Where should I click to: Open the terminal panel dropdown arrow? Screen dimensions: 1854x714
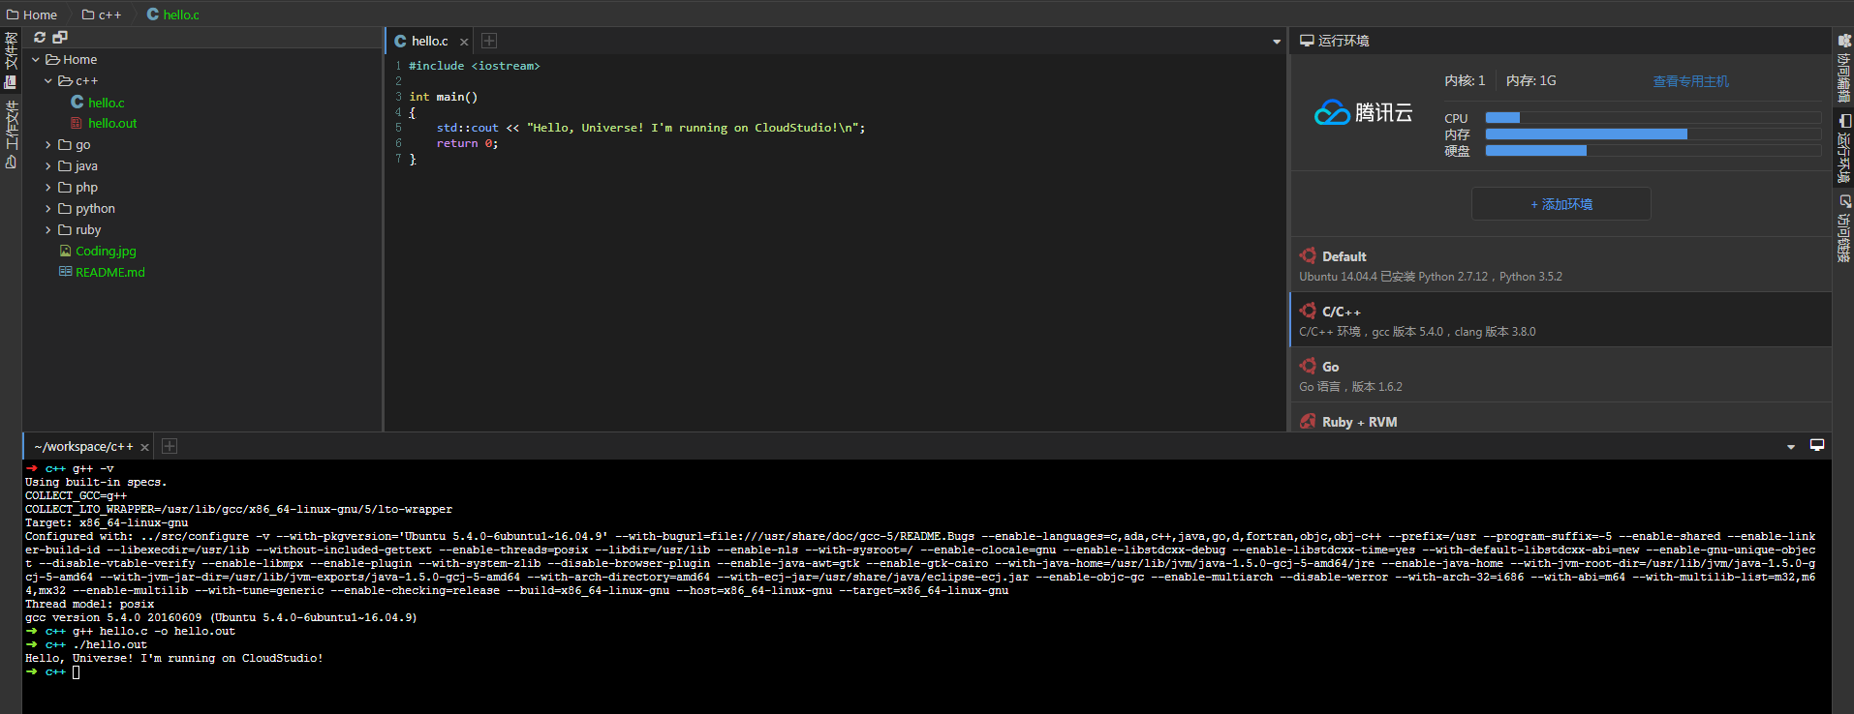point(1790,447)
